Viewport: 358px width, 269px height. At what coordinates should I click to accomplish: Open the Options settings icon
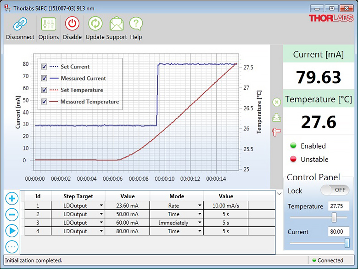(48, 24)
